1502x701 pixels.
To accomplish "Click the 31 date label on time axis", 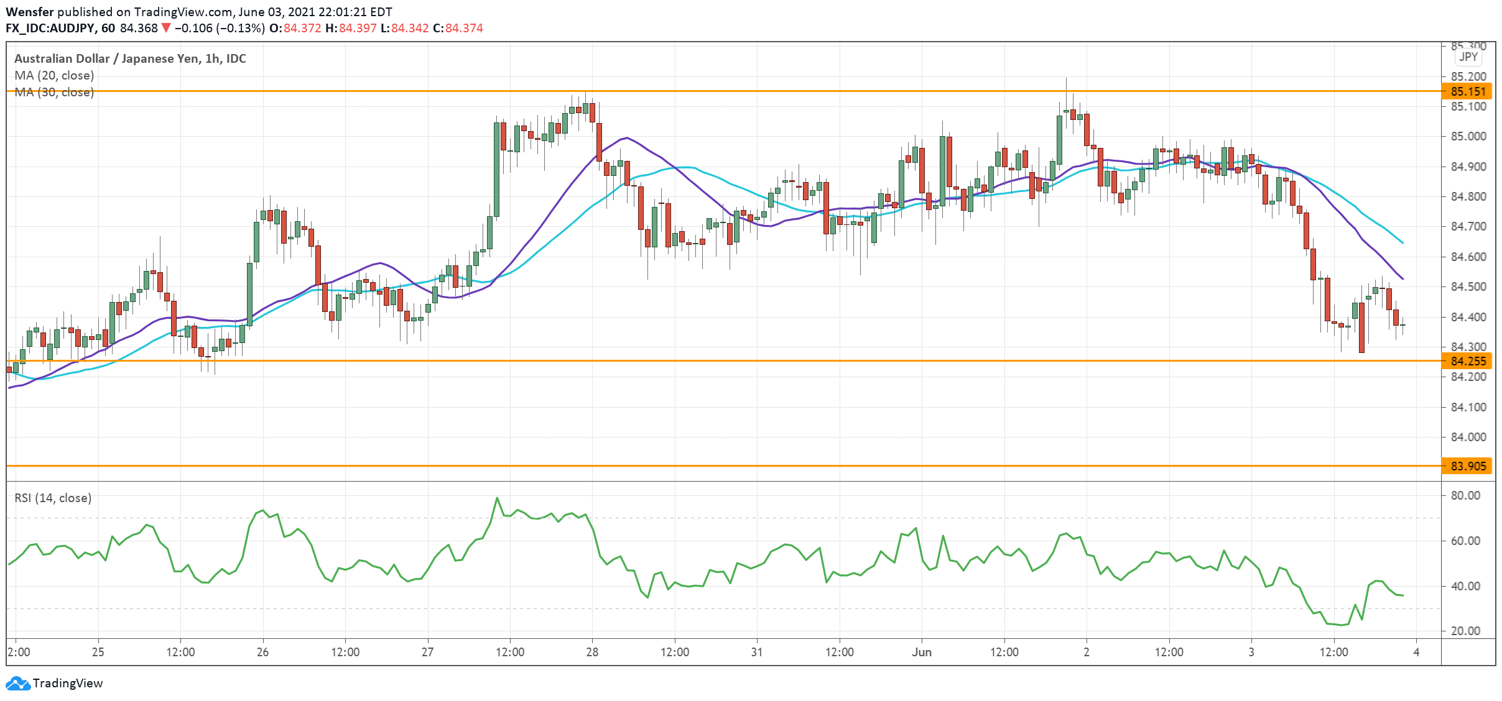I will 757,652.
